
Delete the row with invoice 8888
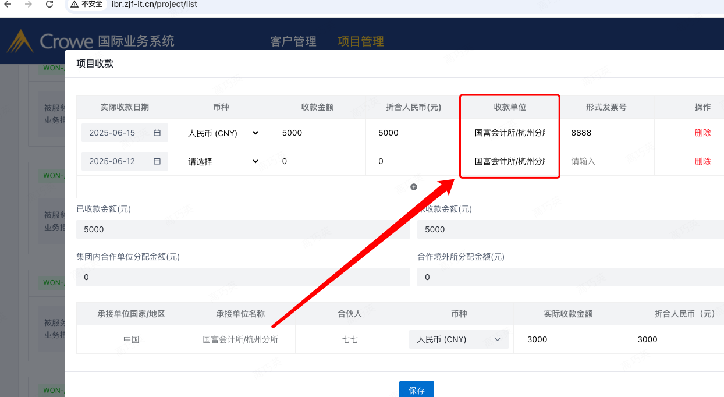[702, 133]
